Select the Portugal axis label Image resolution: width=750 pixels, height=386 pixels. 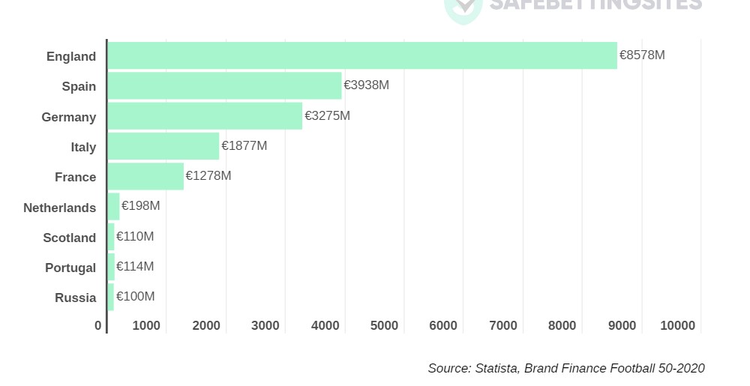click(70, 268)
